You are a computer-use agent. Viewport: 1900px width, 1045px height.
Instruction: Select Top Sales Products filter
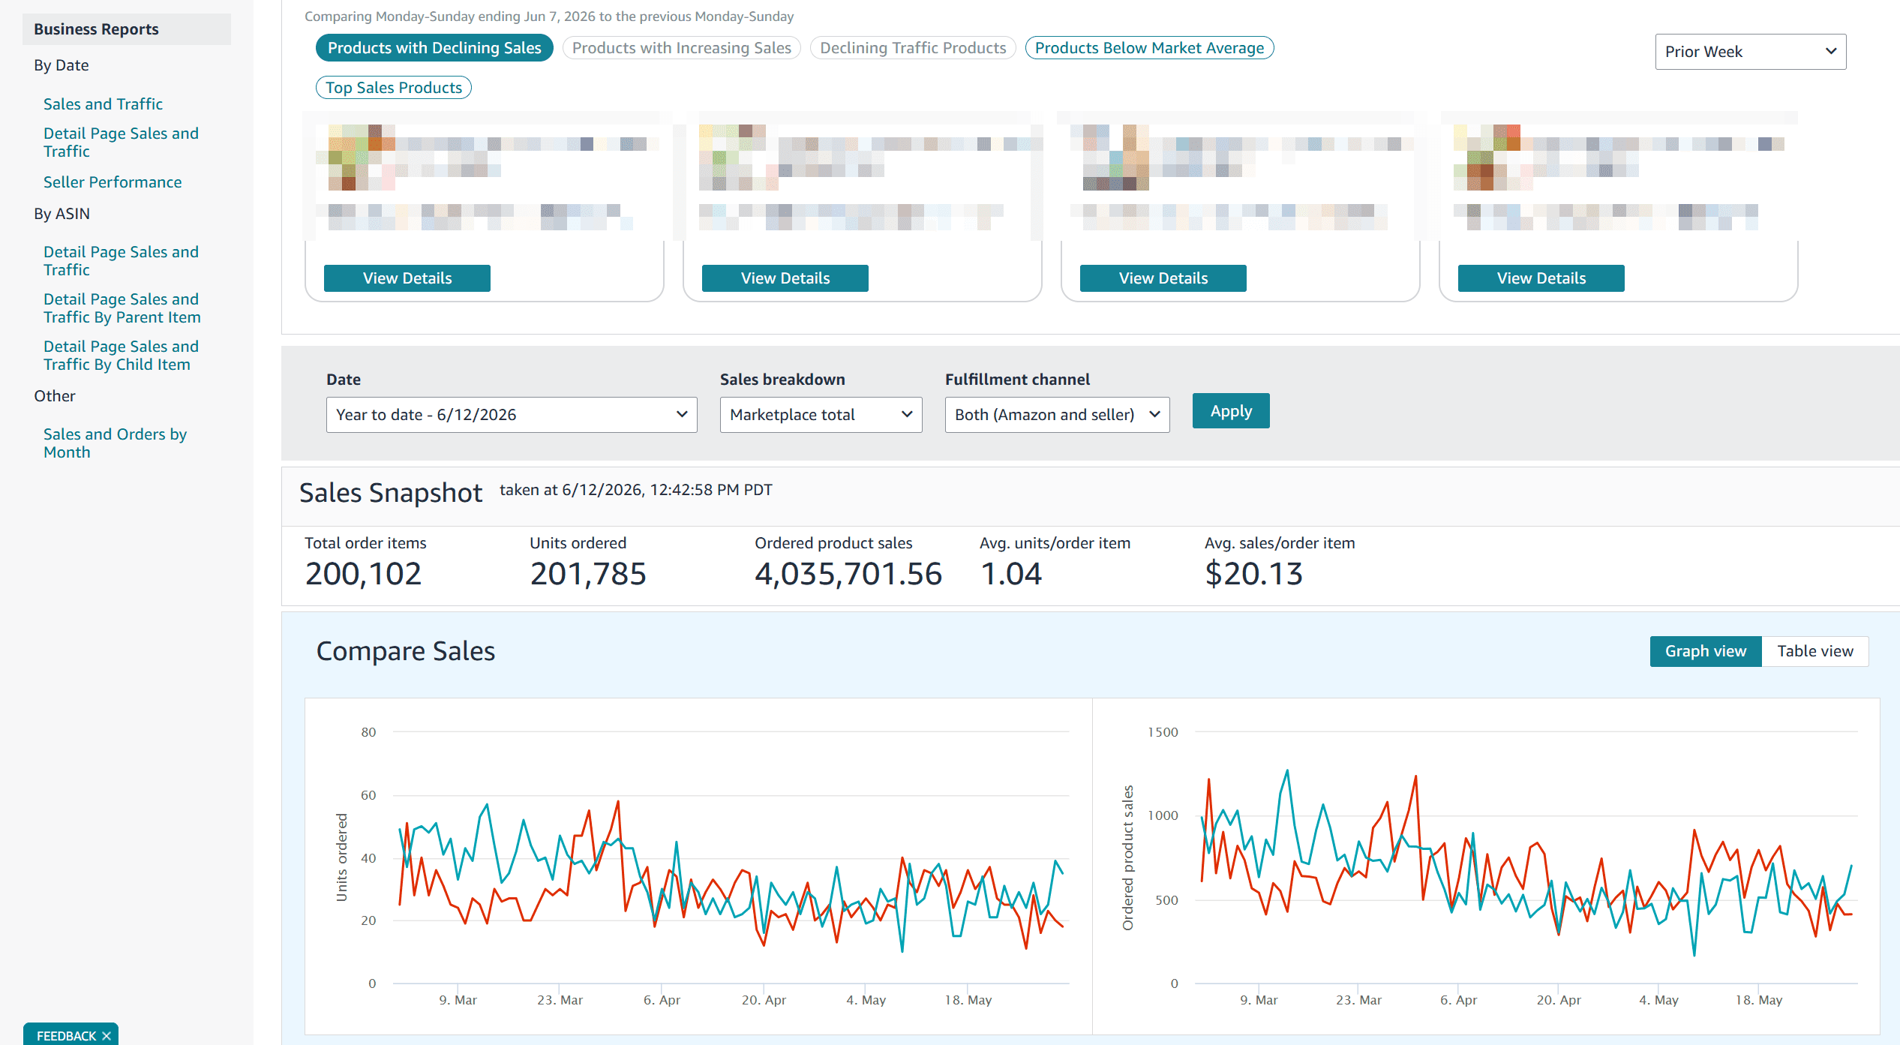coord(394,88)
